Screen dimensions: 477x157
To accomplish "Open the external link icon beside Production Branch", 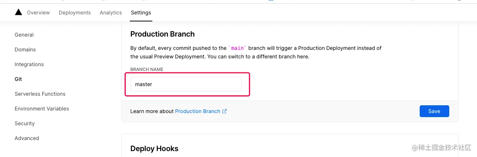I will 224,111.
